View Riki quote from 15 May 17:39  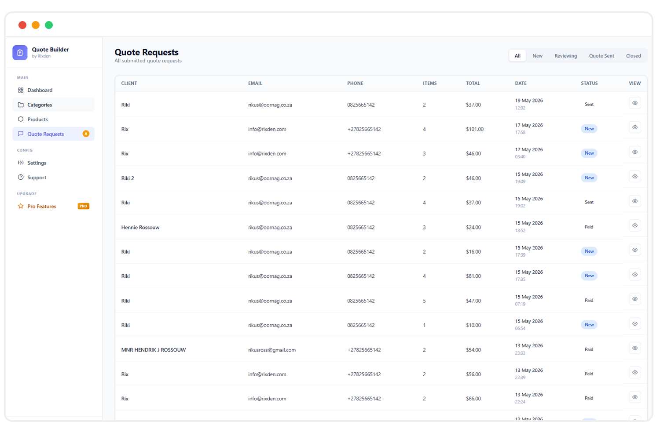coord(634,250)
